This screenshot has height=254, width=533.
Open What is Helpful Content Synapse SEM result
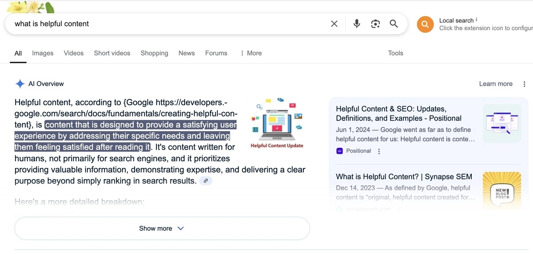point(404,177)
